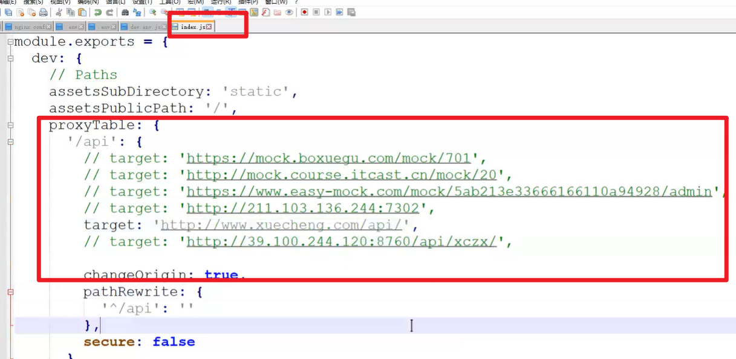Open the Replace toolbar icon
Screen dimensions: 736x359
(x=137, y=12)
